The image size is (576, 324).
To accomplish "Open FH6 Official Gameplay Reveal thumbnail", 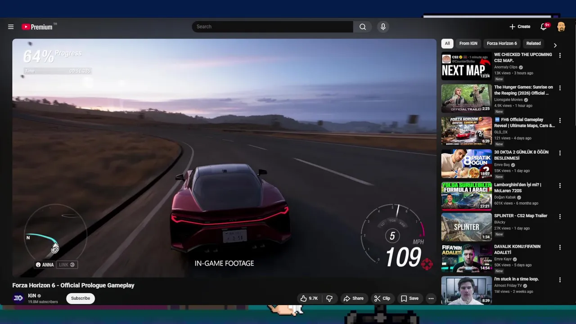I will 467,131.
